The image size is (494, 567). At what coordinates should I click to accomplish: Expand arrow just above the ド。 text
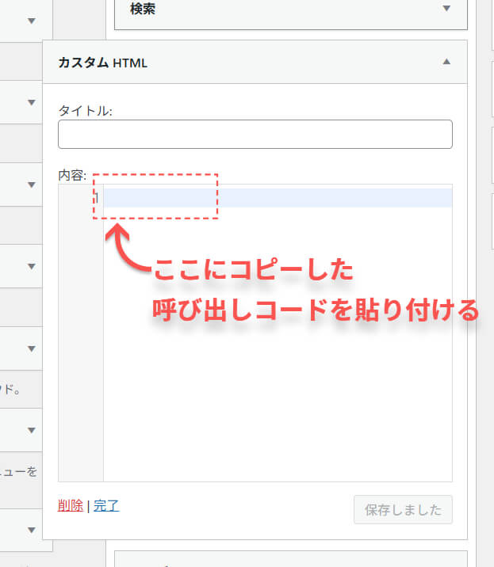click(x=32, y=348)
